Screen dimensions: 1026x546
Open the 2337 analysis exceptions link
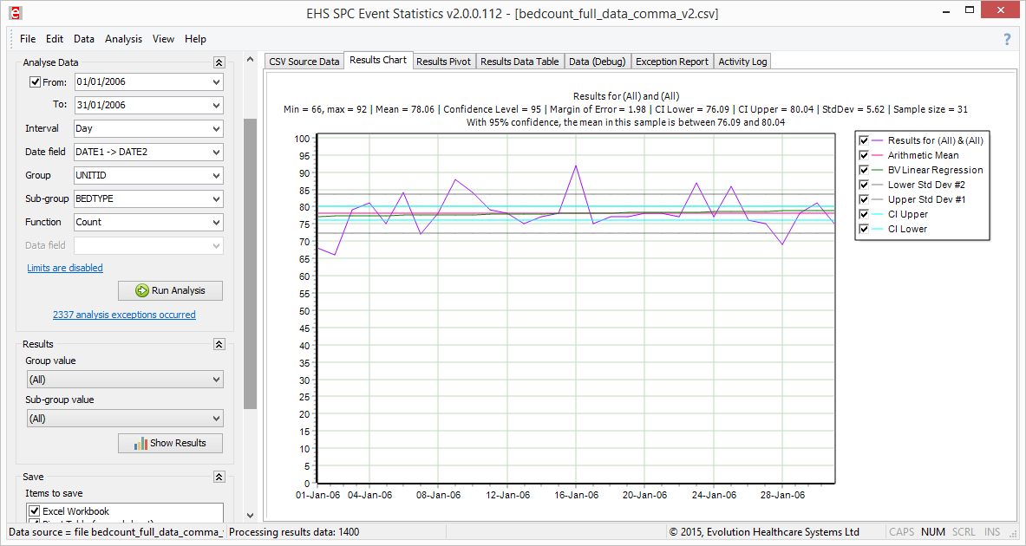click(x=124, y=315)
